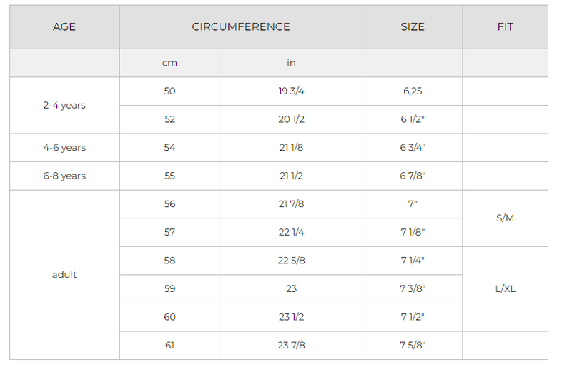Image resolution: width=572 pixels, height=372 pixels.
Task: Click the FIT column header
Action: (505, 27)
